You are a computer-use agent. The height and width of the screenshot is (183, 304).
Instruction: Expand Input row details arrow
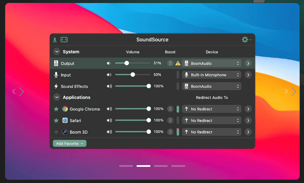click(248, 75)
